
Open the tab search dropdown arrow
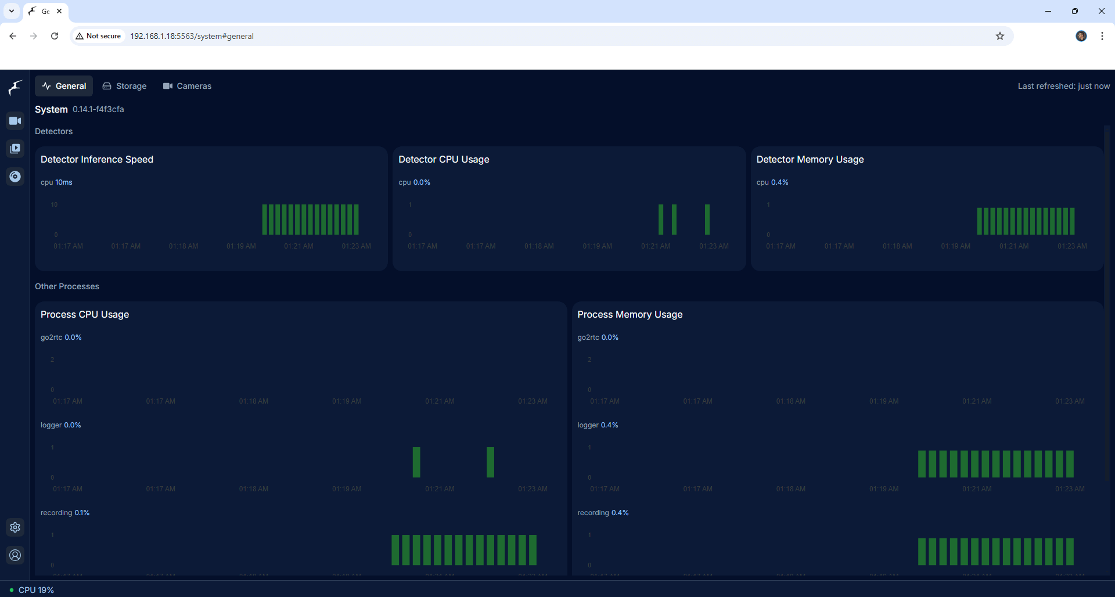click(x=12, y=11)
